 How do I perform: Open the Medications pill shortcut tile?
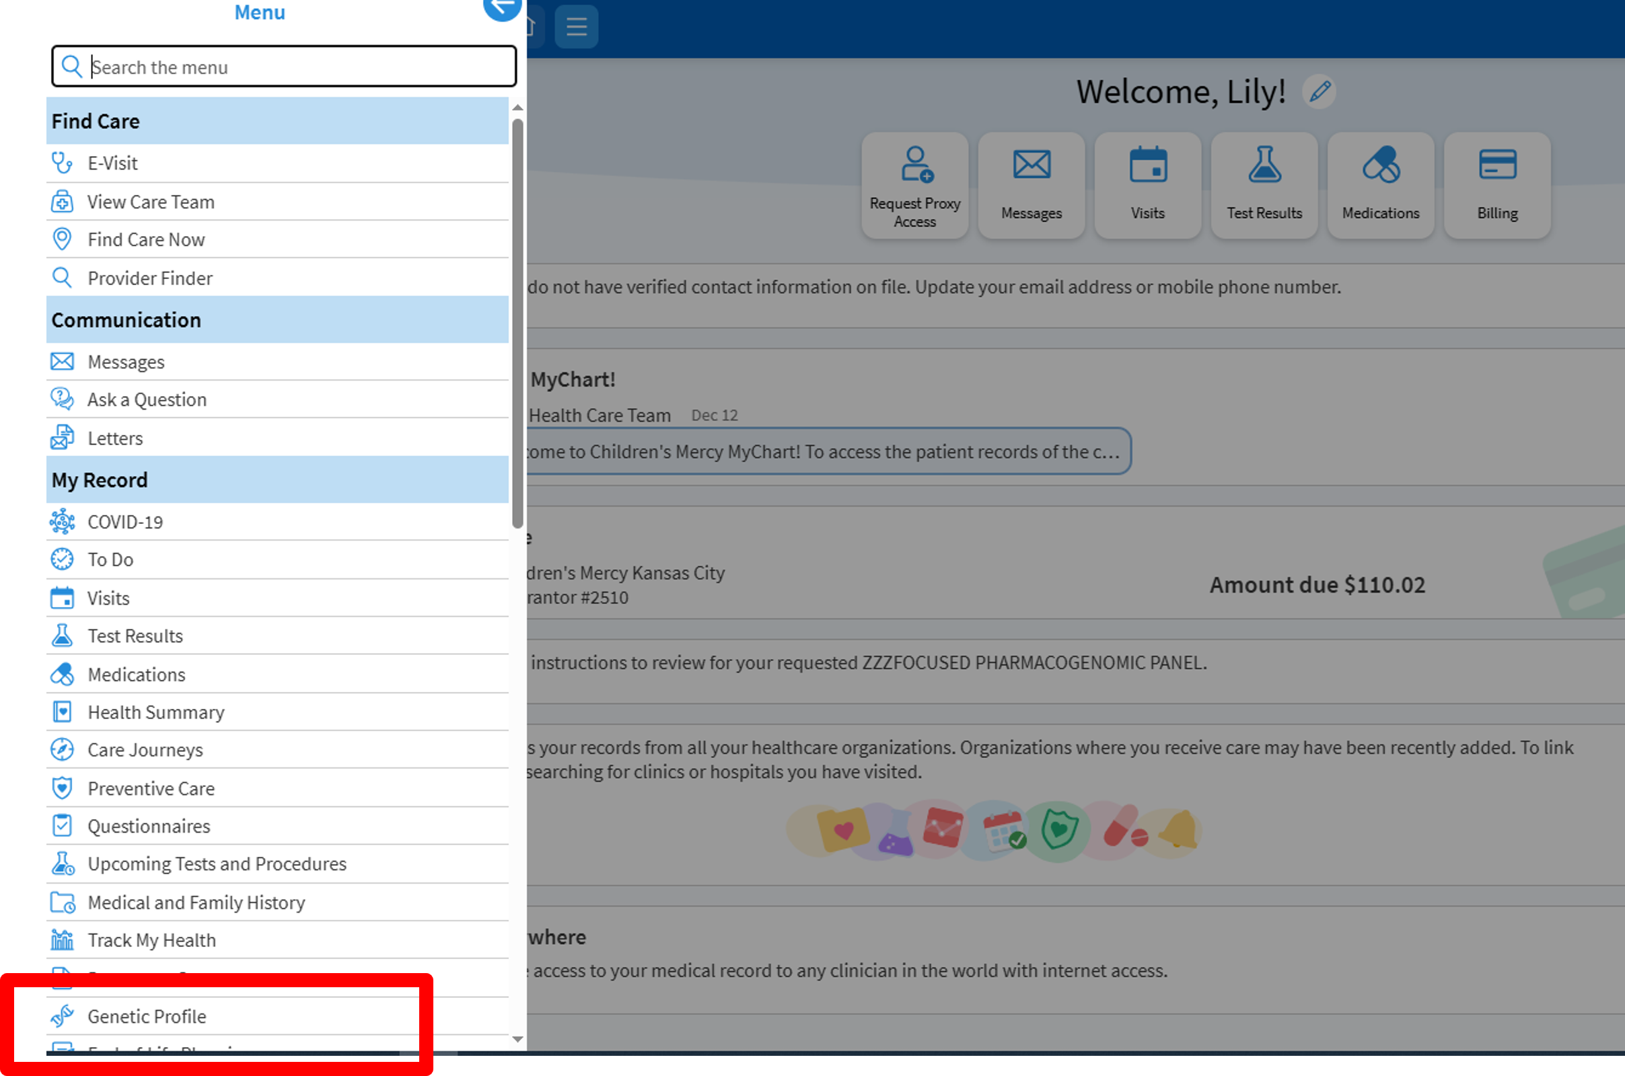point(1380,184)
